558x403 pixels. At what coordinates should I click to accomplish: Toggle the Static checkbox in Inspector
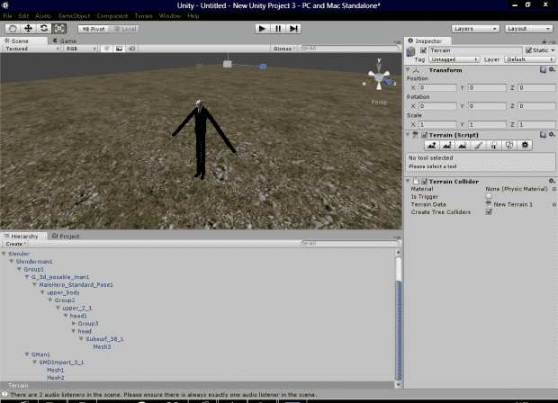[529, 50]
